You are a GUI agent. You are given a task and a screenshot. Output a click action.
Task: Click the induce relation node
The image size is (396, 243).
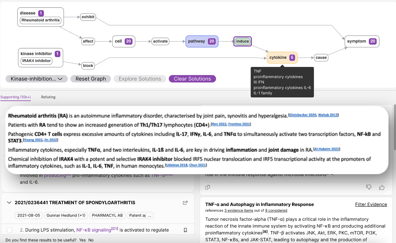coord(242,41)
